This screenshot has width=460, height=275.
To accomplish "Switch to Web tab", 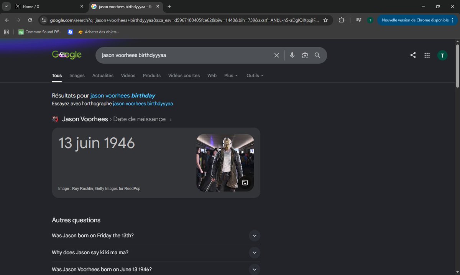I will coord(212,76).
